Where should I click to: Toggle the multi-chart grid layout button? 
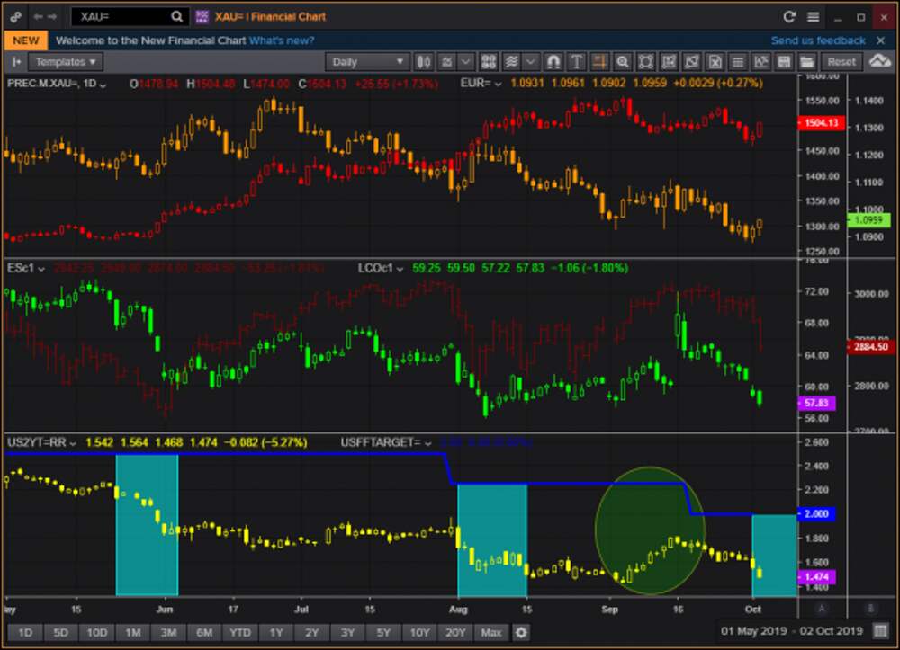click(489, 62)
